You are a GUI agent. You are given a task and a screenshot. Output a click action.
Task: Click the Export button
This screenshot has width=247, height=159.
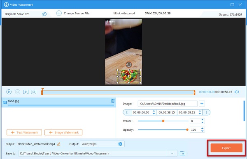[226, 148]
